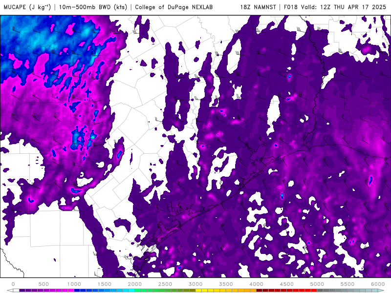Click the 1500 label on the color scale
This screenshot has width=391, height=293.
[x=105, y=284]
